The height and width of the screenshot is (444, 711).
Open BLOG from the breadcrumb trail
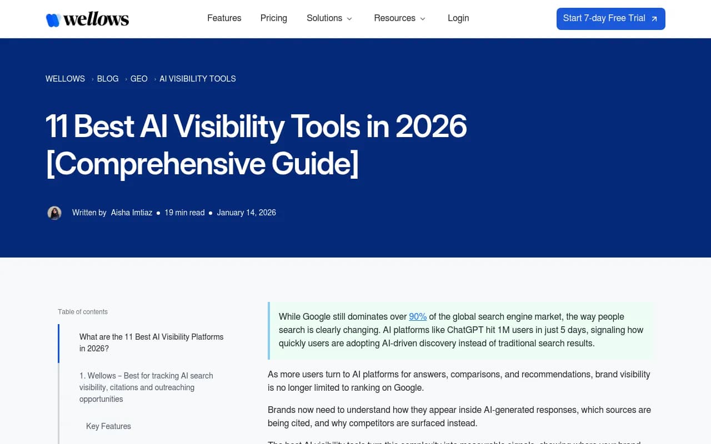[108, 79]
